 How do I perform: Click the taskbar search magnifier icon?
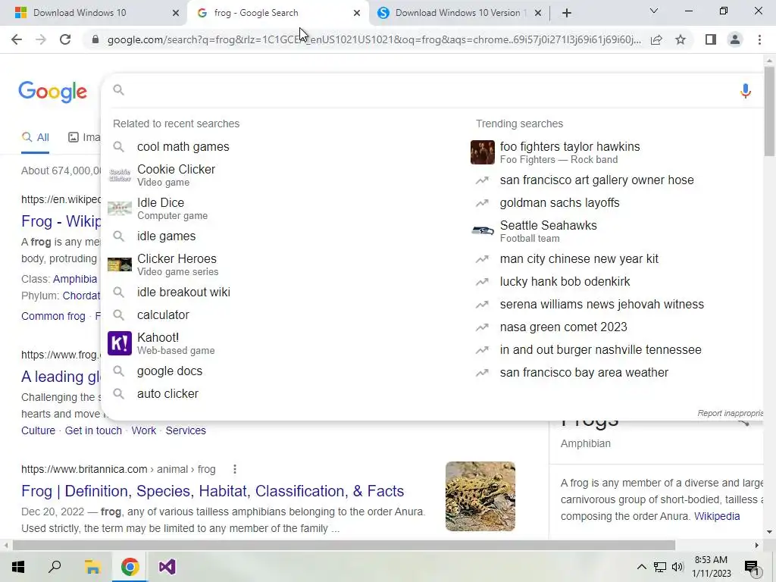click(55, 567)
